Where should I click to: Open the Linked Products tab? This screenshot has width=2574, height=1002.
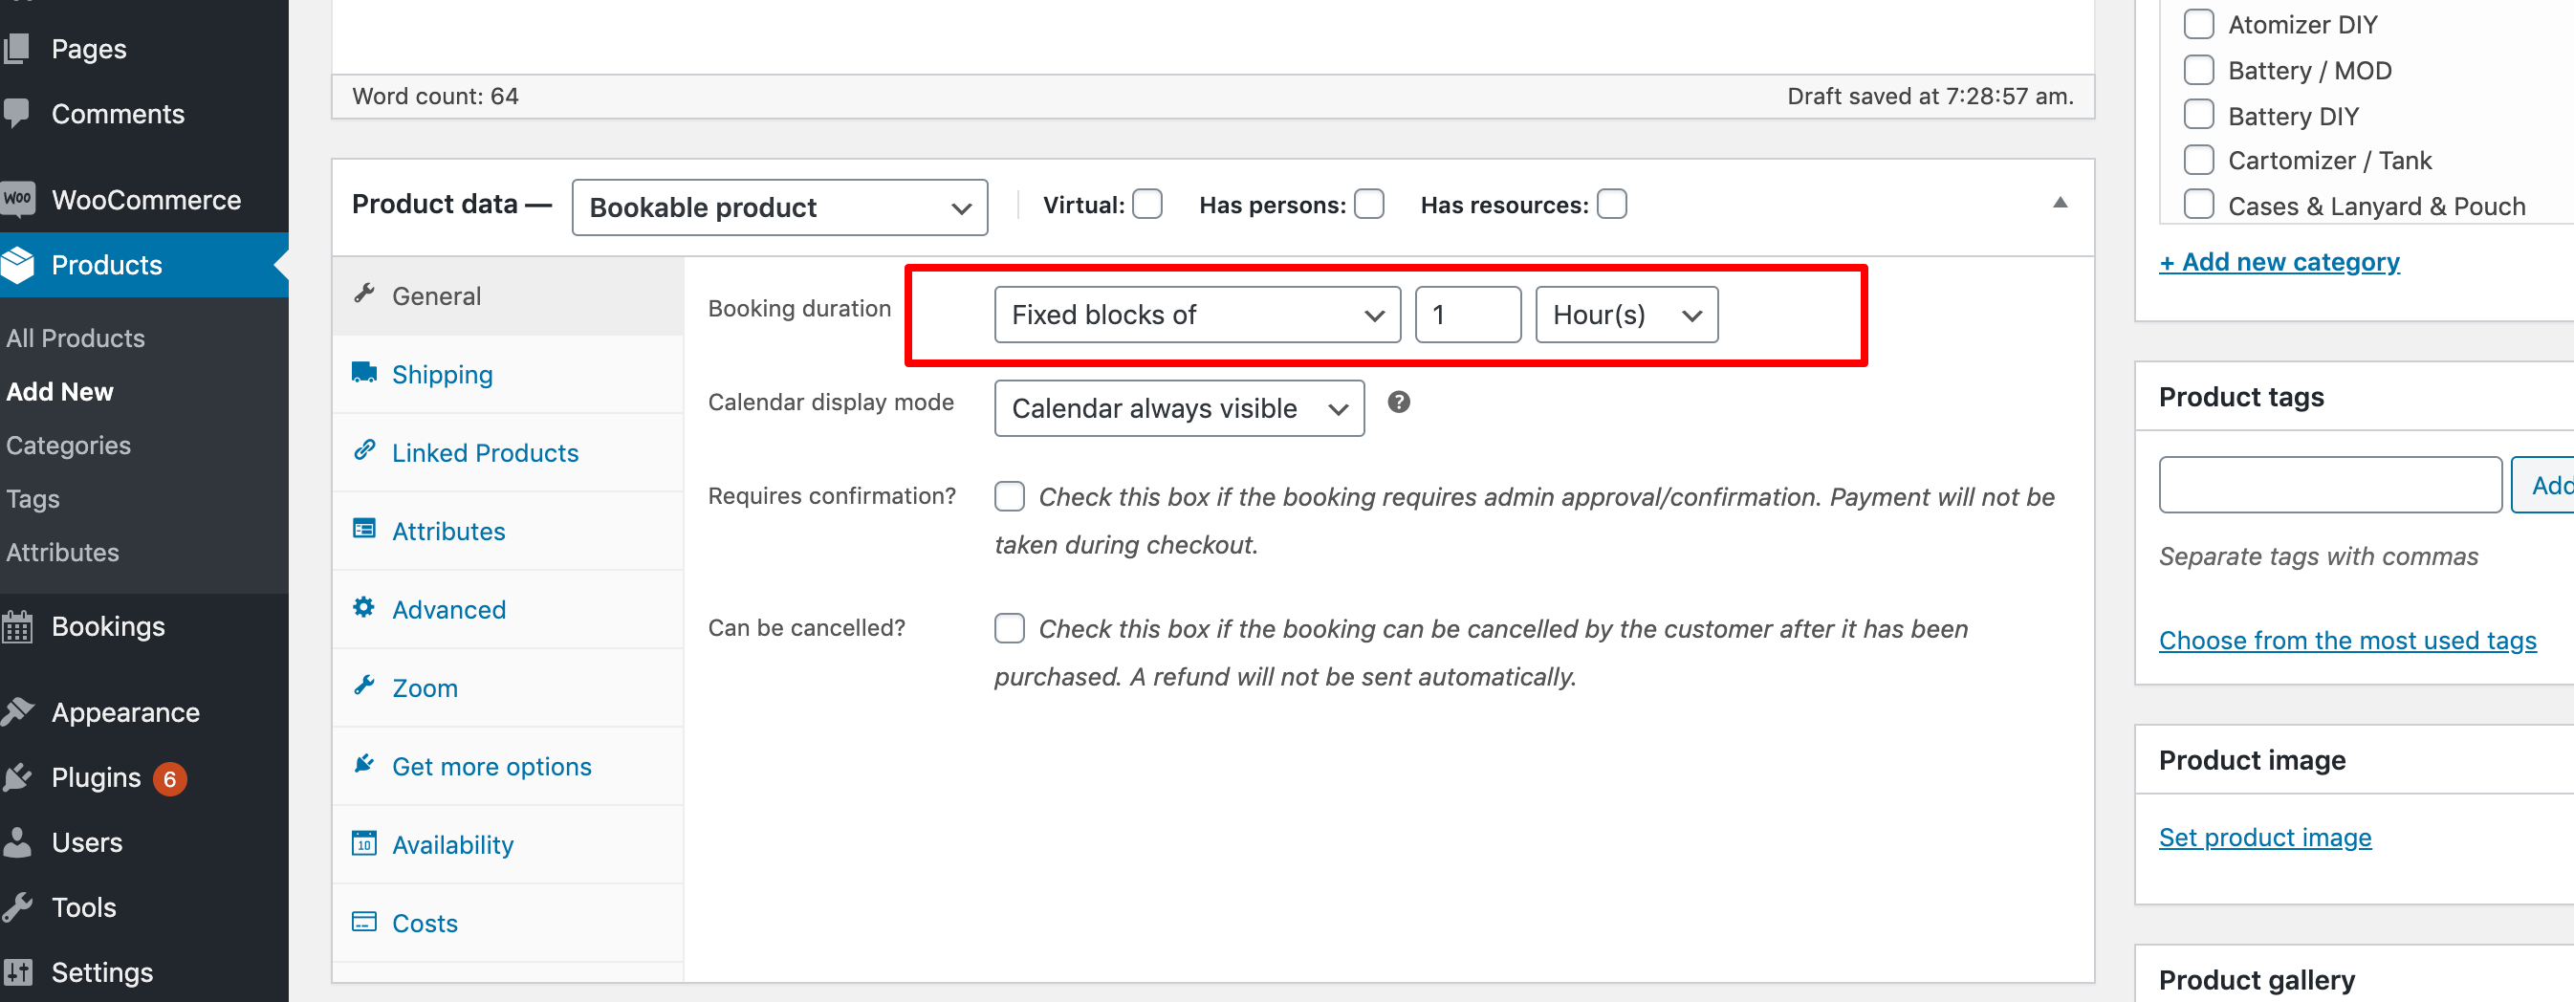coord(508,452)
